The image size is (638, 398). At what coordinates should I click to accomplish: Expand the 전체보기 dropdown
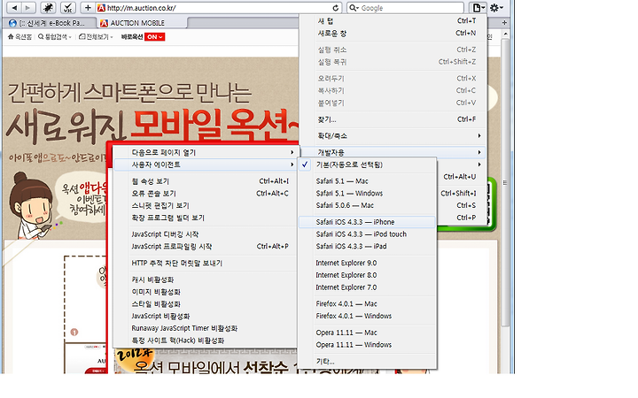96,37
